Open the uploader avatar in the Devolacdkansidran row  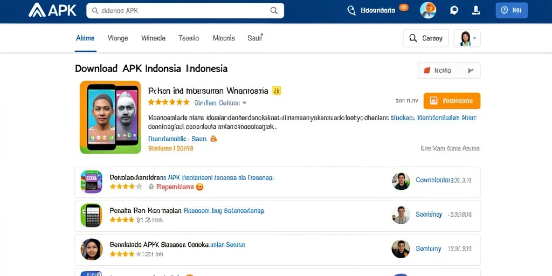[401, 181]
